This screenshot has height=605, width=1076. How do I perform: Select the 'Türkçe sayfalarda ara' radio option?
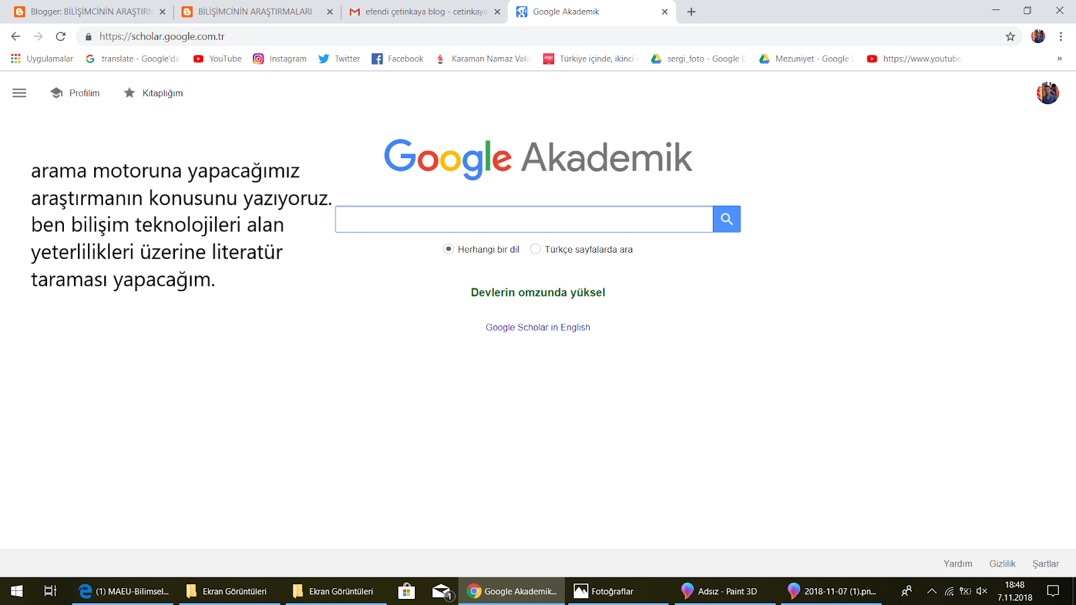click(535, 249)
